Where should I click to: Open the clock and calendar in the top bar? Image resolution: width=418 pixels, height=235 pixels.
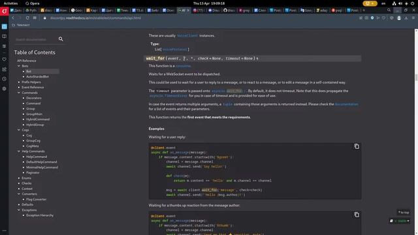209,3
